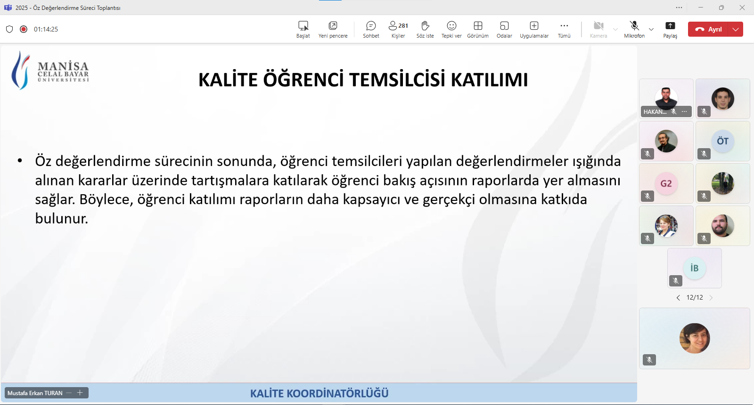Viewport: 754px width, 405px height.
Task: Show the Kişiler participants list
Action: click(x=398, y=29)
